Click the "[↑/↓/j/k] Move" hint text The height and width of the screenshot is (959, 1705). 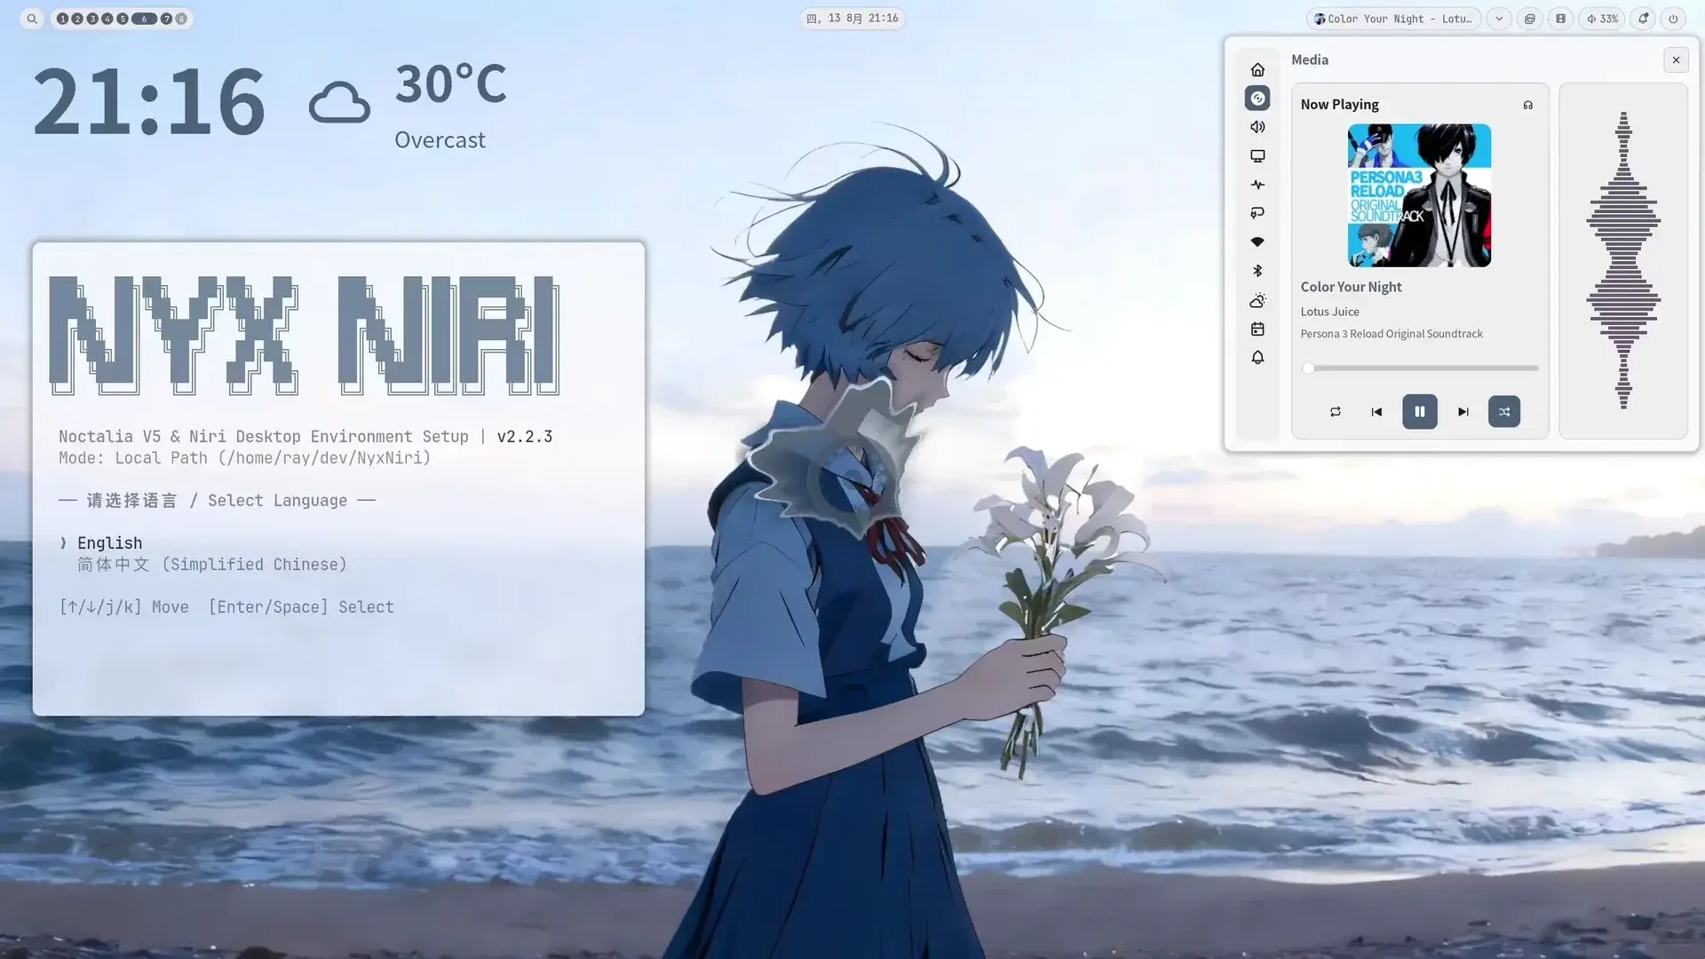pos(123,607)
